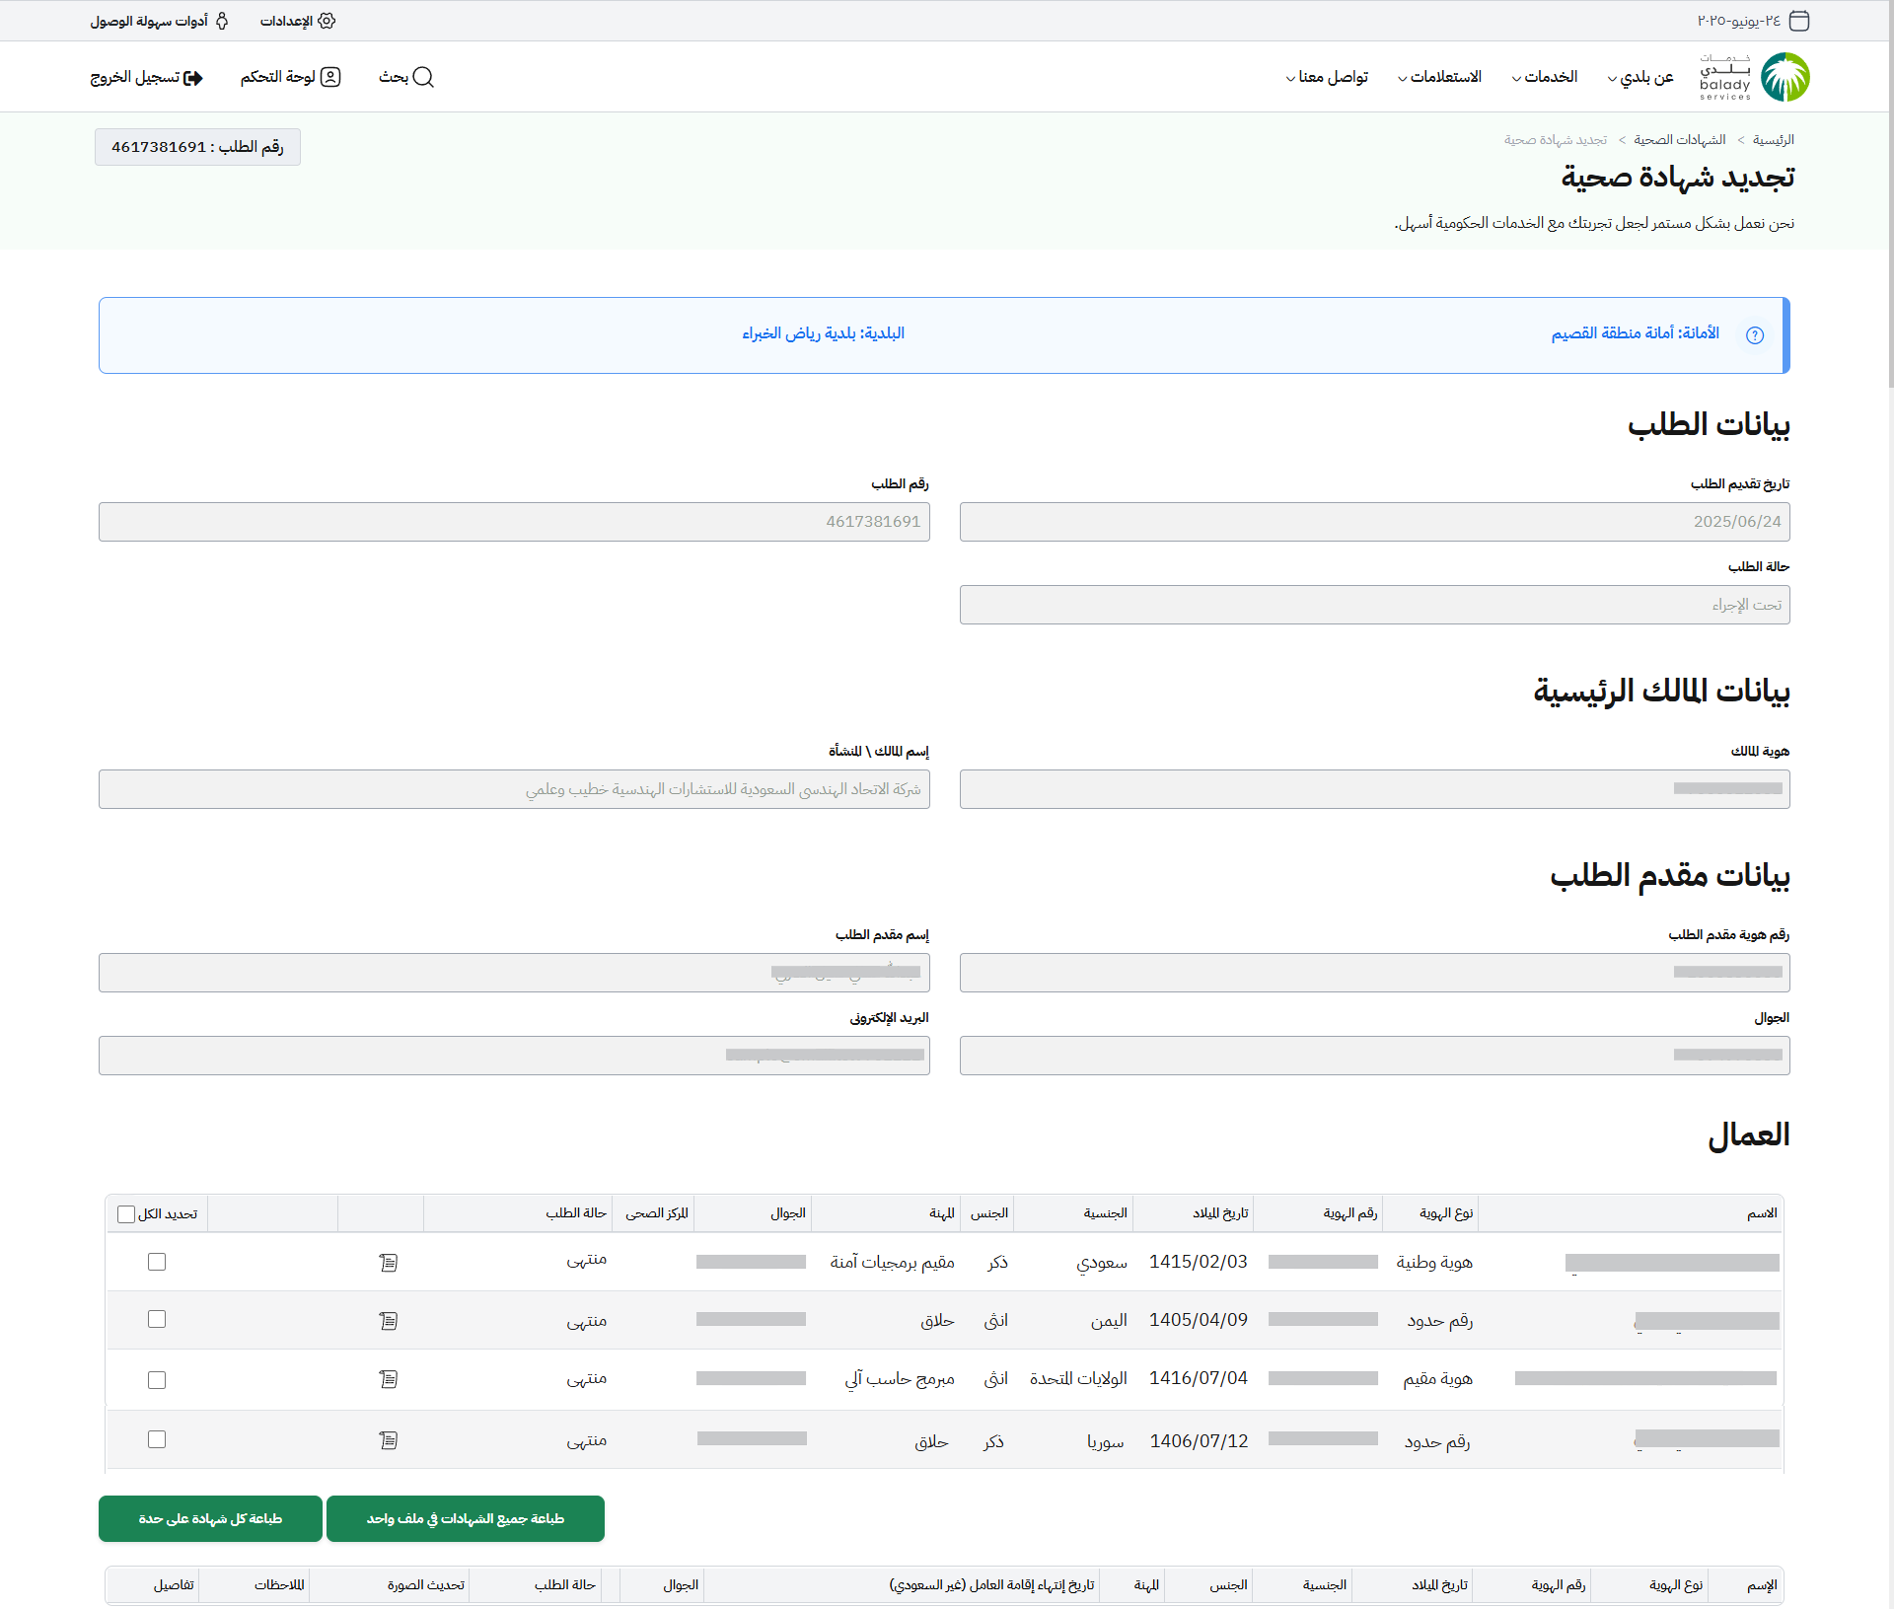Check the Yemen worker row checkbox
This screenshot has height=1609, width=1894.
point(157,1320)
